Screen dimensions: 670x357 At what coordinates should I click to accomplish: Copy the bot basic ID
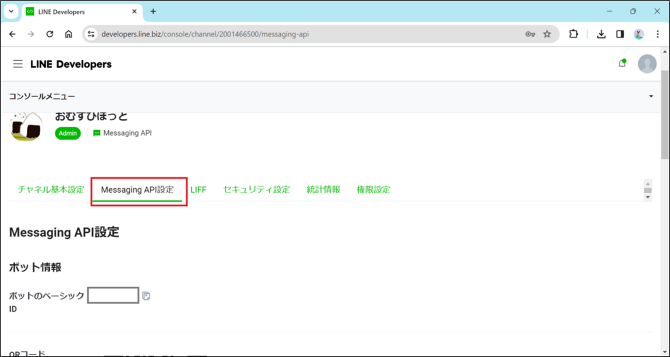coord(146,296)
